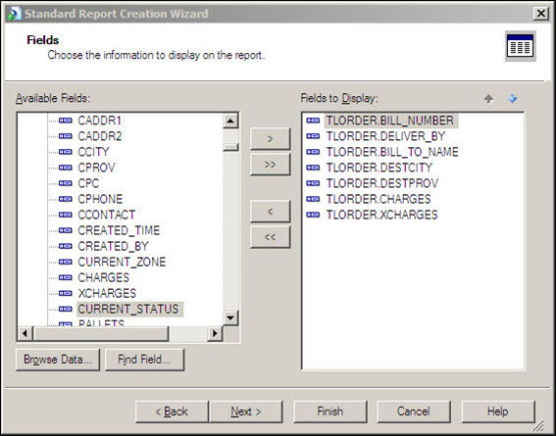Select CURRENT_STATUS in Available Fields
This screenshot has width=556, height=436.
coord(128,309)
